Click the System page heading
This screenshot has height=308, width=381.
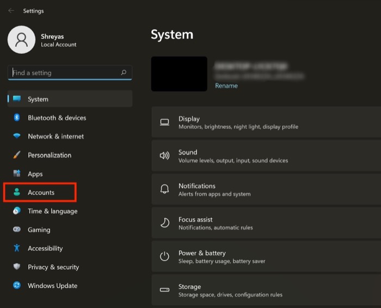point(172,34)
